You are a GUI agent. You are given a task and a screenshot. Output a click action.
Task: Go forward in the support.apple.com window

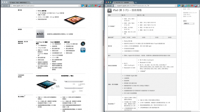(109, 6)
